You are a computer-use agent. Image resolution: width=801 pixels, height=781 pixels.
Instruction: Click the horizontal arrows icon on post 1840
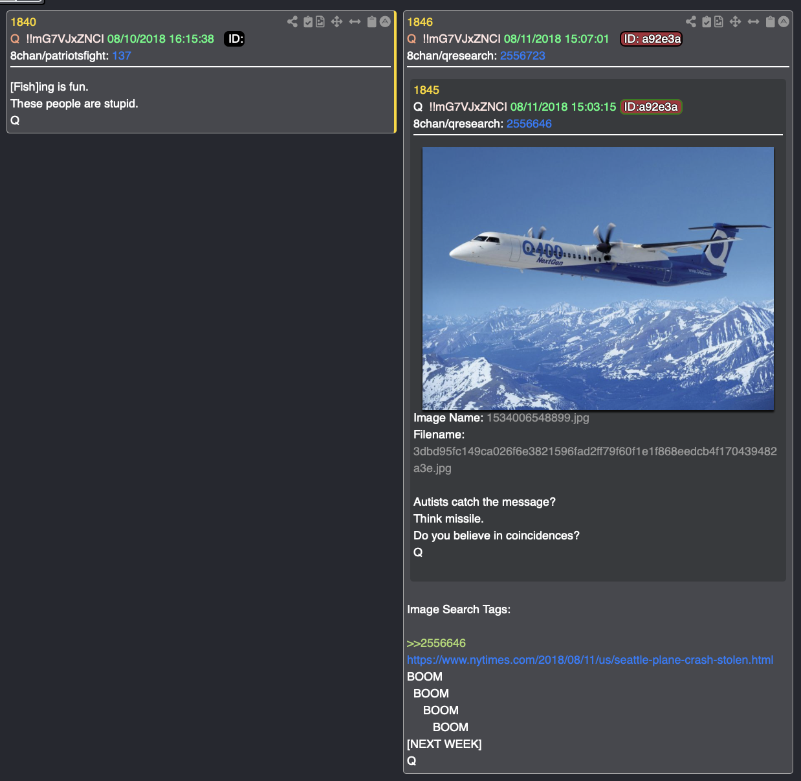click(x=355, y=21)
